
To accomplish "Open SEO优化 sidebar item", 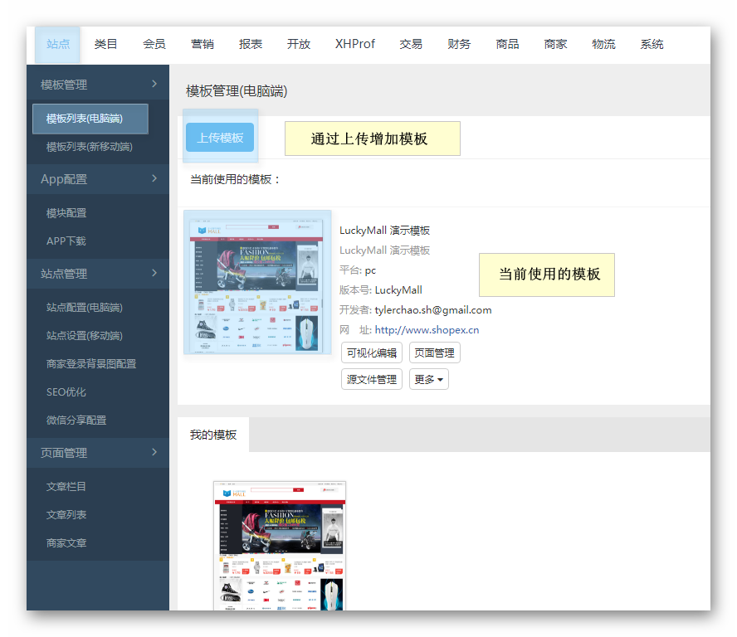I will 66,392.
